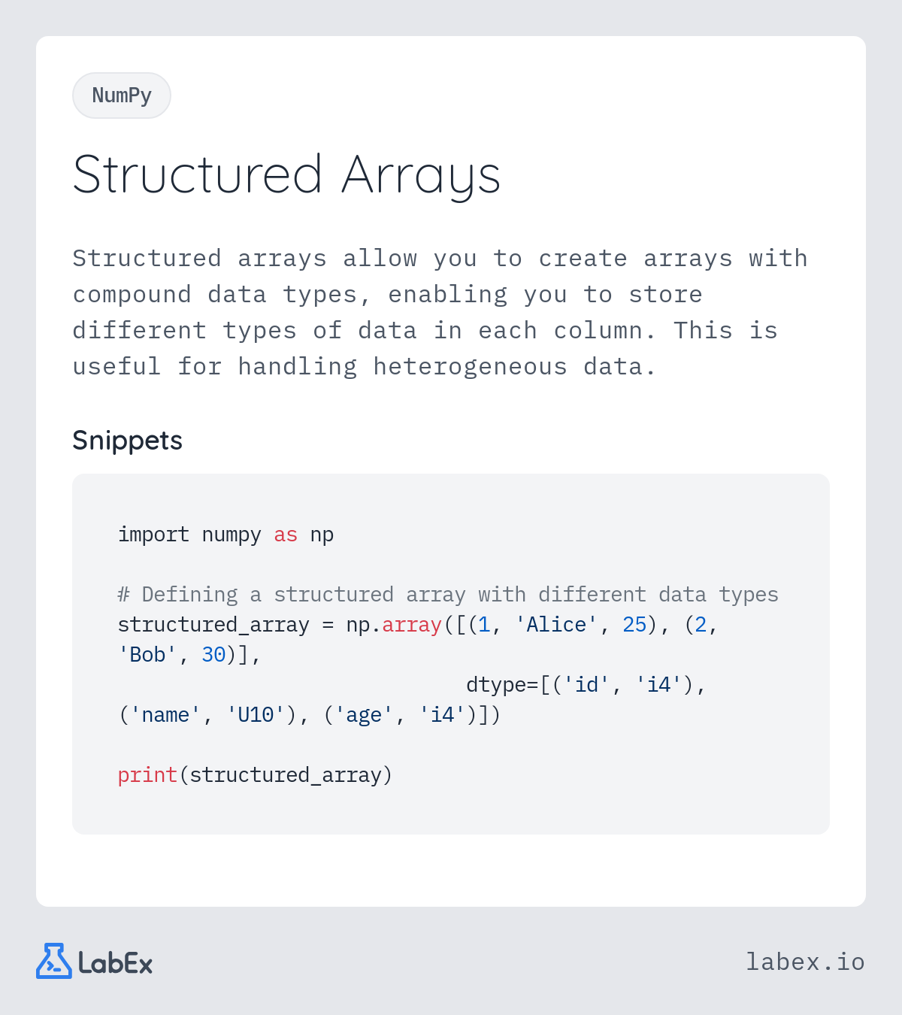Viewport: 902px width, 1015px height.
Task: Click the 'import numpy as np' line
Action: pyautogui.click(x=225, y=535)
